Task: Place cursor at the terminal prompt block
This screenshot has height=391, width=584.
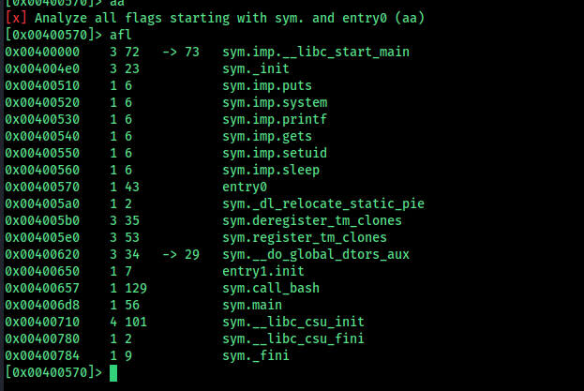Action: [x=113, y=373]
